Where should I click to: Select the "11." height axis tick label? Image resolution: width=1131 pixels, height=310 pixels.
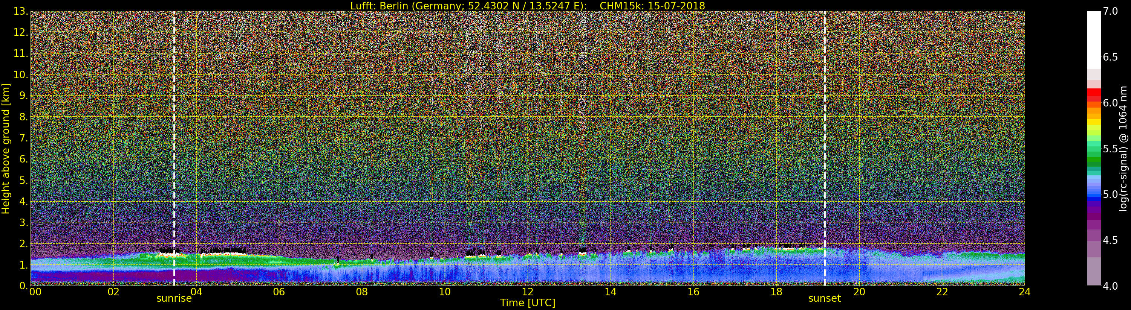21,53
